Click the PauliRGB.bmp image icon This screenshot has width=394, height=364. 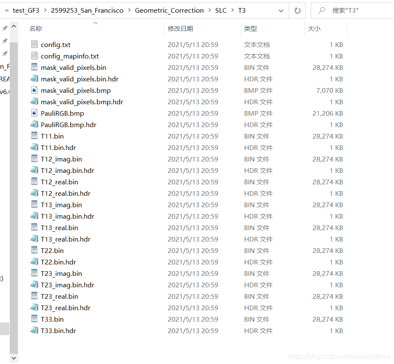click(34, 113)
